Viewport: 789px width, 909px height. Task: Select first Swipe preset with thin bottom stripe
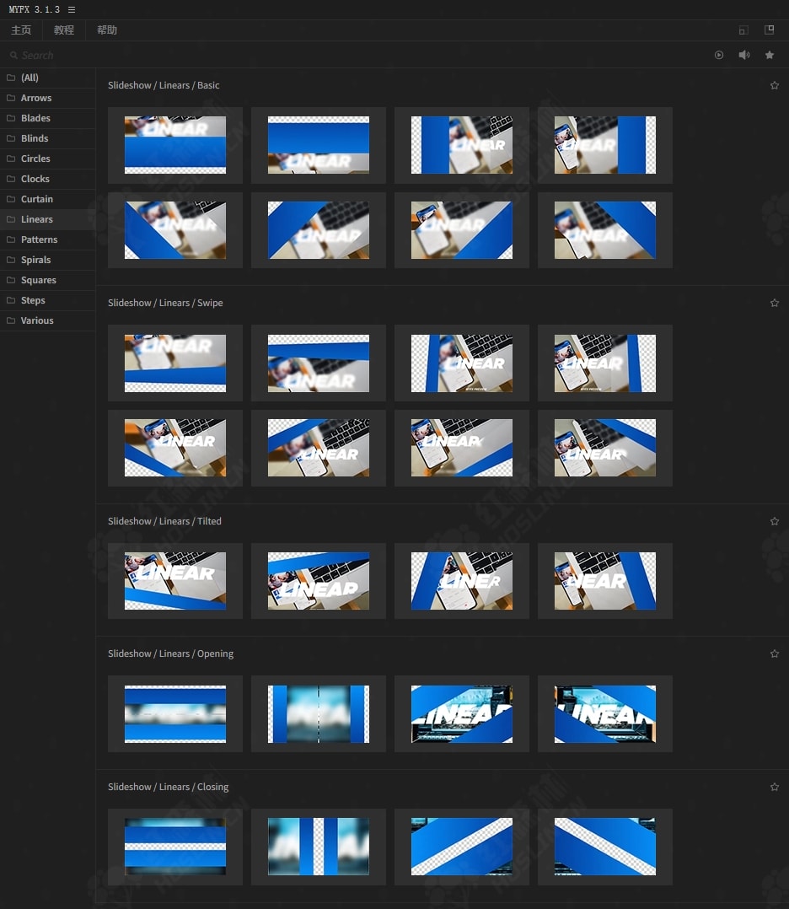pyautogui.click(x=175, y=363)
